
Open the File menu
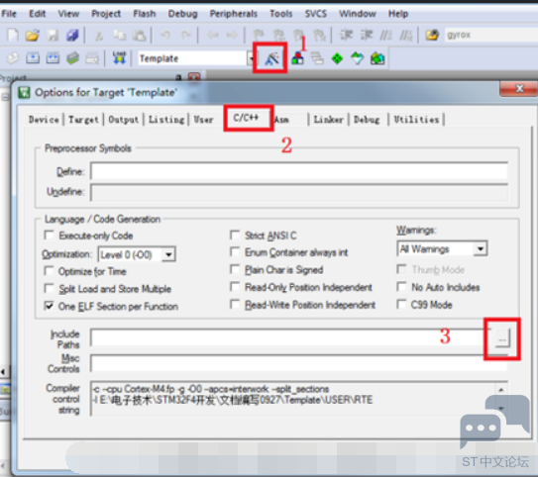pyautogui.click(x=9, y=14)
